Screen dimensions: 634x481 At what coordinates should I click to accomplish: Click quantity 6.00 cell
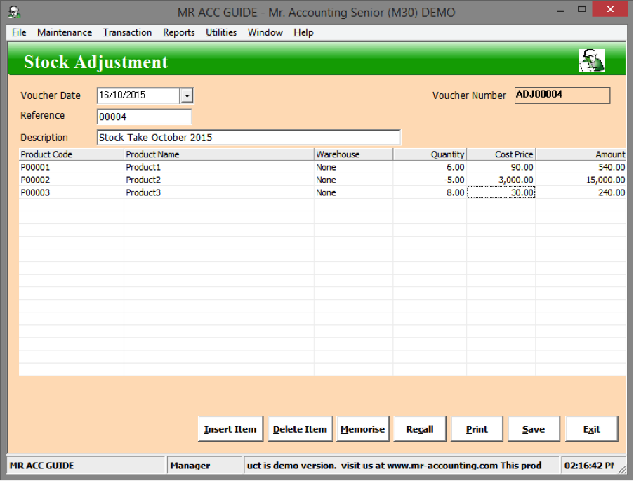point(430,167)
